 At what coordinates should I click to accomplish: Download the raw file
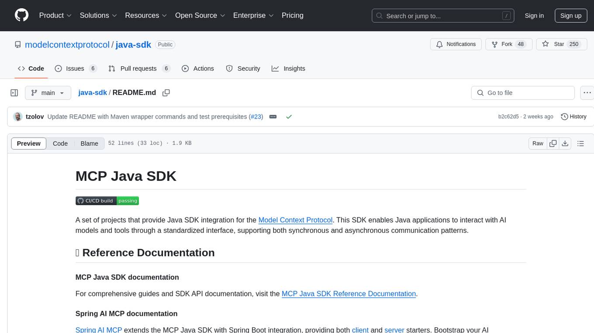click(565, 143)
